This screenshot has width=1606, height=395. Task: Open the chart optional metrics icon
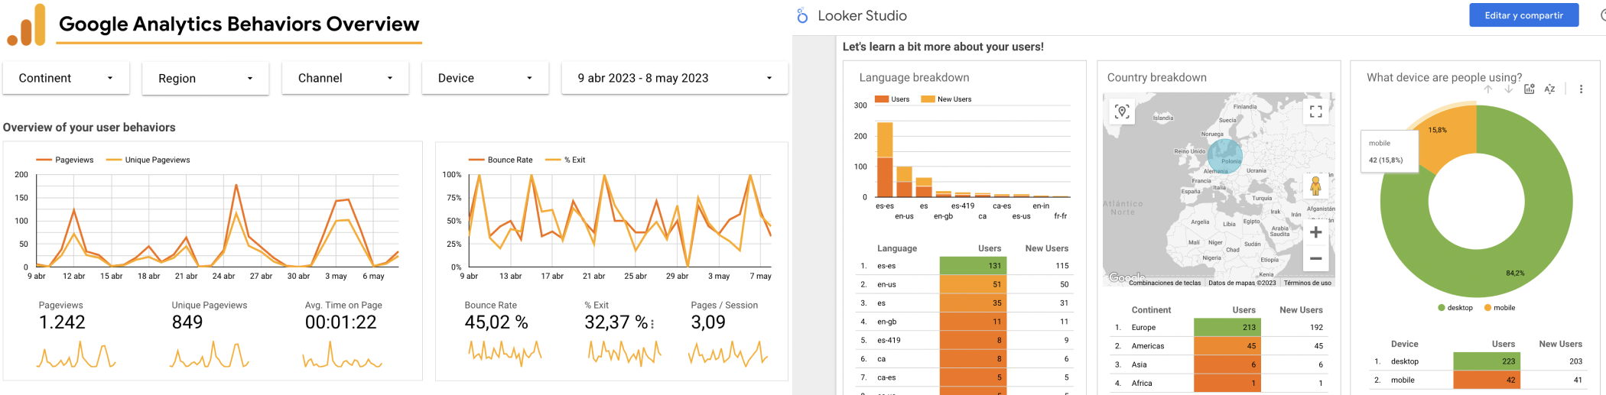[1529, 89]
